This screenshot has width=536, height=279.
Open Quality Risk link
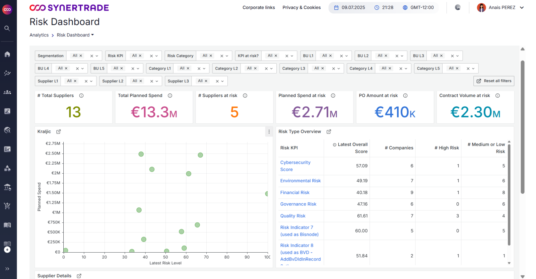click(293, 216)
